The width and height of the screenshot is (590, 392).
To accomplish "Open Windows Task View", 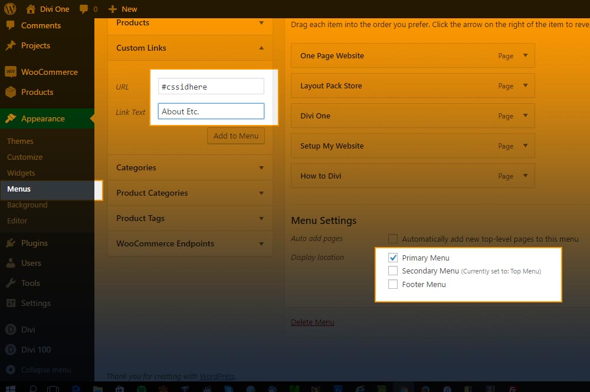I will click(x=53, y=388).
